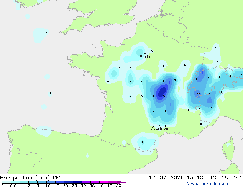This screenshot has height=187, width=243.
Task: Select the 20–25 mm dark blue swatch
Action: [x=69, y=182]
